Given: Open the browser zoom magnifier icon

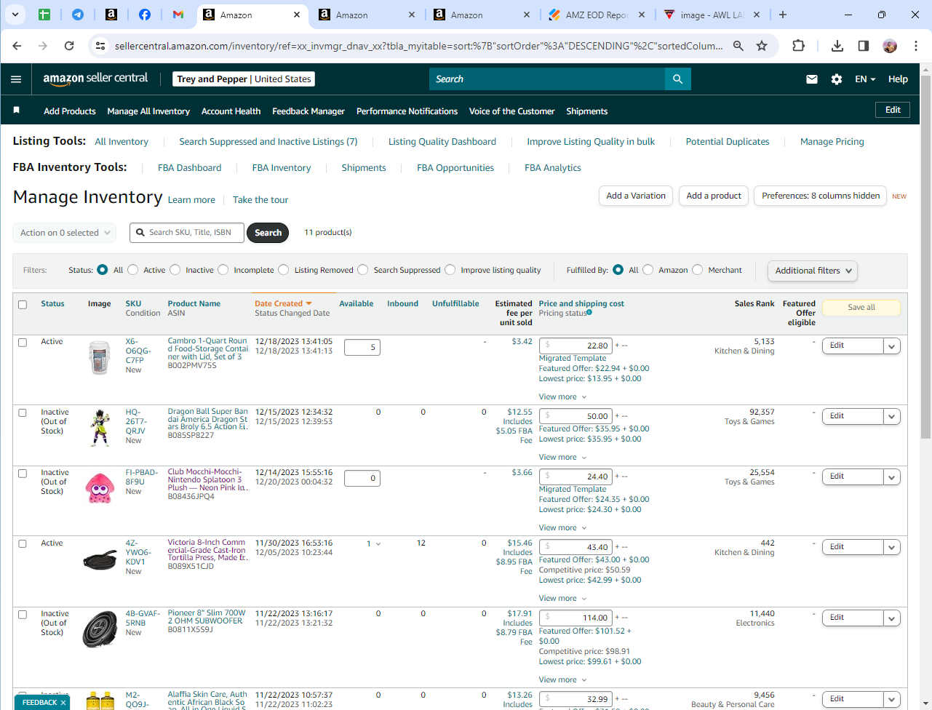Looking at the screenshot, I should [x=738, y=46].
